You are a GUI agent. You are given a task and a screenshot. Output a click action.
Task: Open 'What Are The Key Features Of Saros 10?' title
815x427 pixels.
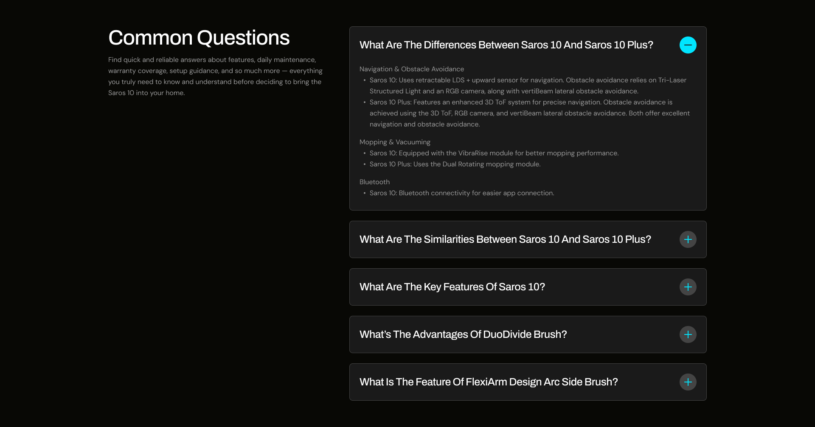[452, 287]
